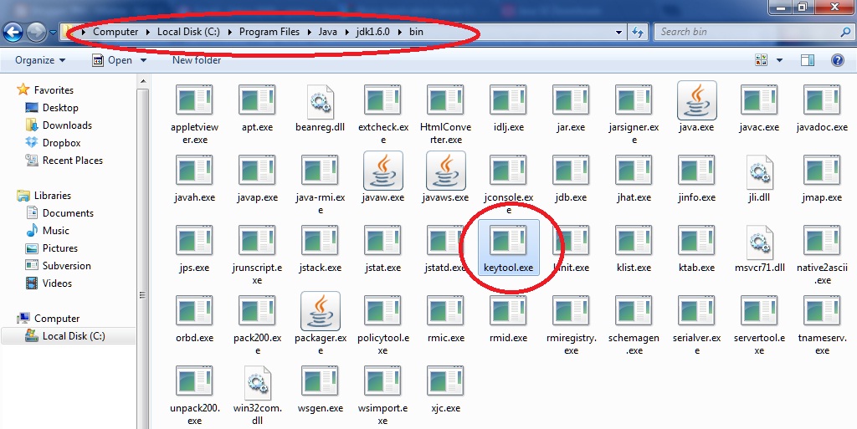Select the jdb.exe file
The image size is (857, 429).
[x=571, y=178]
